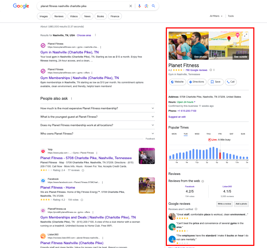Open the All filters dropdown
The width and height of the screenshot is (267, 248).
point(216,16)
